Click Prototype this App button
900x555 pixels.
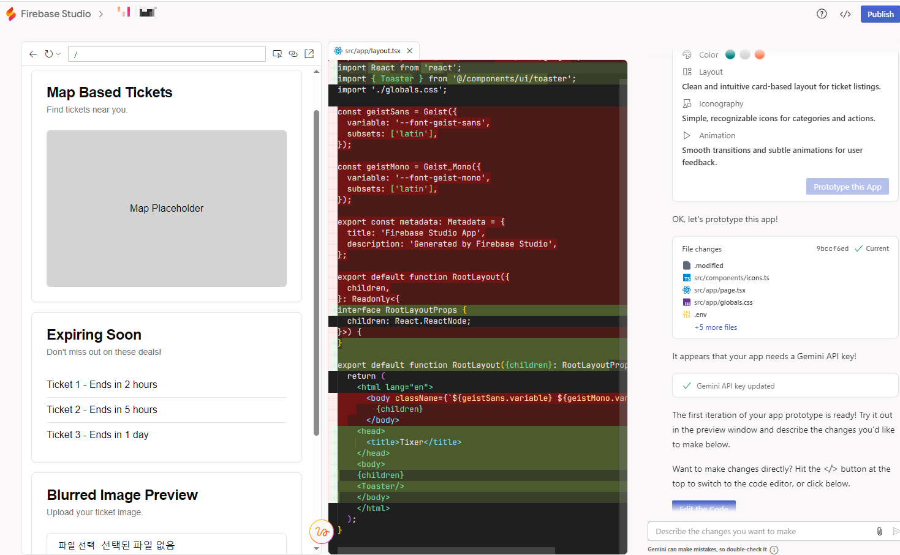847,187
